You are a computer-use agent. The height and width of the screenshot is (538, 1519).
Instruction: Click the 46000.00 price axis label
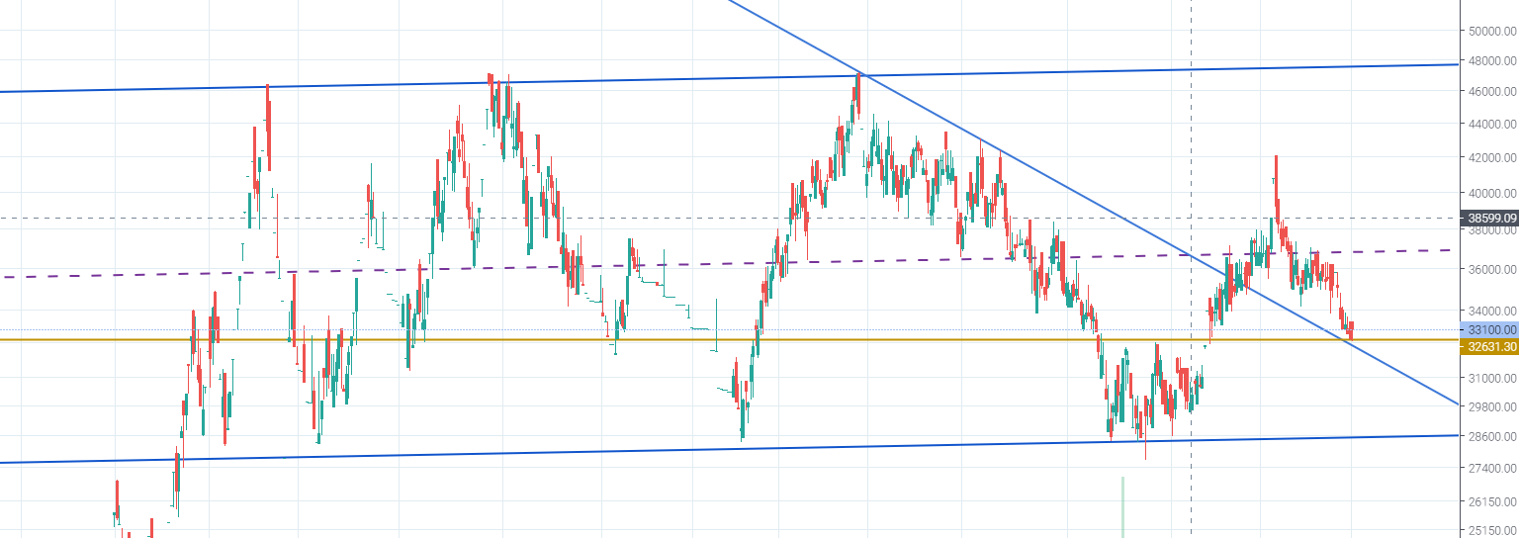[1492, 91]
